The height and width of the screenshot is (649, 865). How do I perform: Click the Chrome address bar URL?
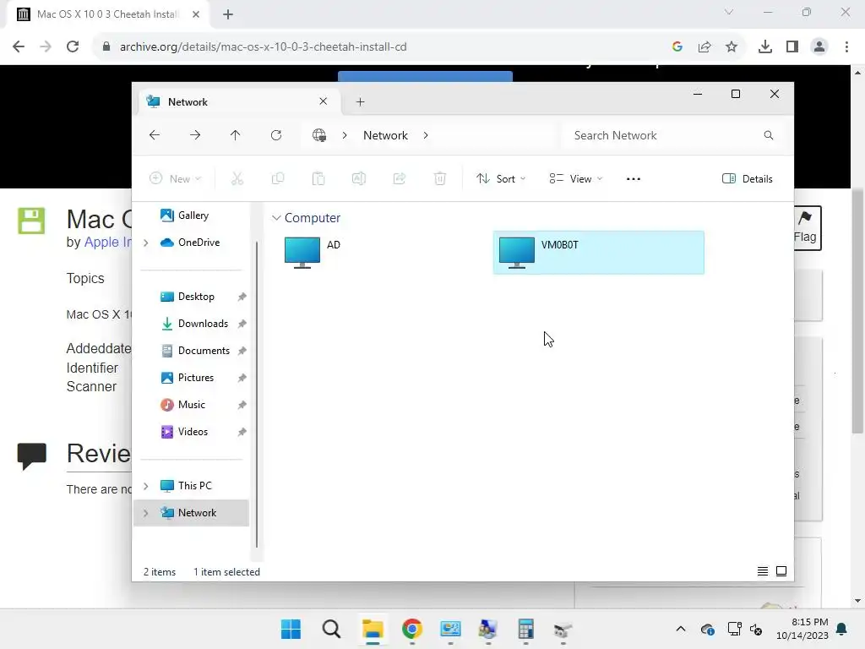(264, 47)
